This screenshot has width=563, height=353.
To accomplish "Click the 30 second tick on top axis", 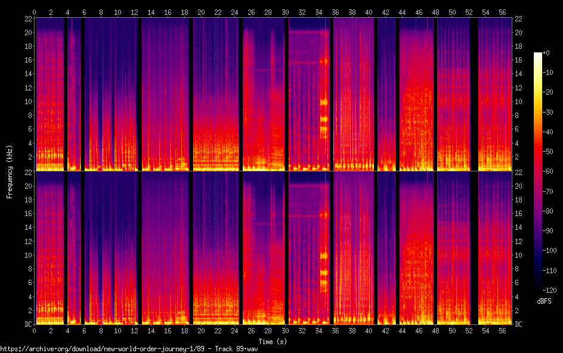I will point(285,11).
